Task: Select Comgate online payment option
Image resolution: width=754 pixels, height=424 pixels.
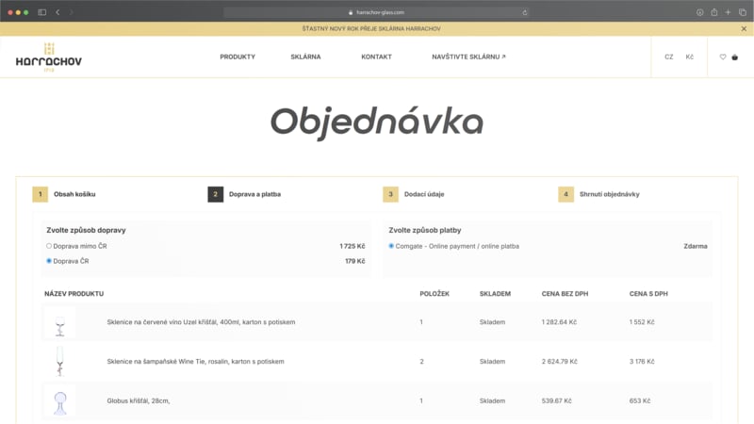Action: pos(391,246)
